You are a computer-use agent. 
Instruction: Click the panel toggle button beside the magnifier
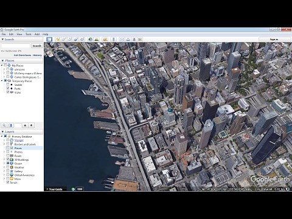point(11,125)
